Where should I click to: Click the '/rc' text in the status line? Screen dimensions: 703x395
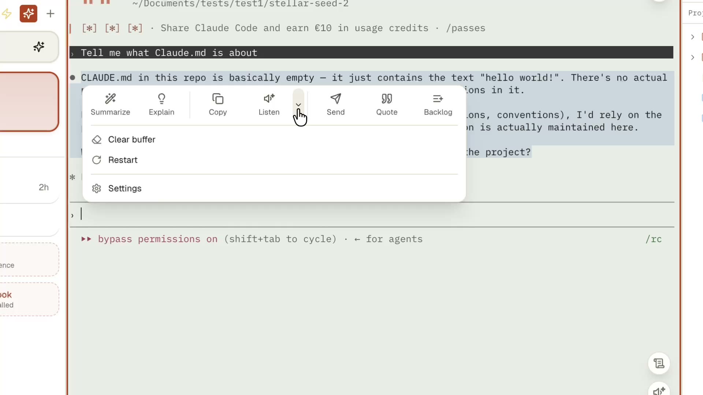(x=654, y=239)
